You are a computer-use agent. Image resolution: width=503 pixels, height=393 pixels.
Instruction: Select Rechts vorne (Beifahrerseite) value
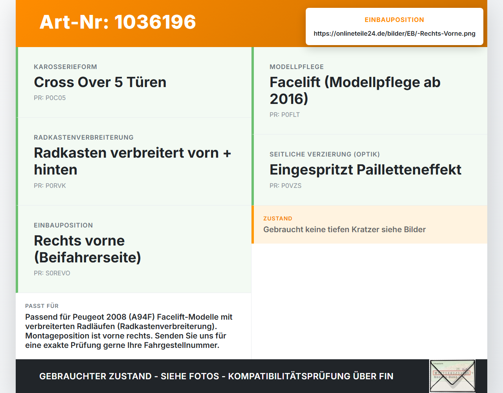pyautogui.click(x=87, y=249)
